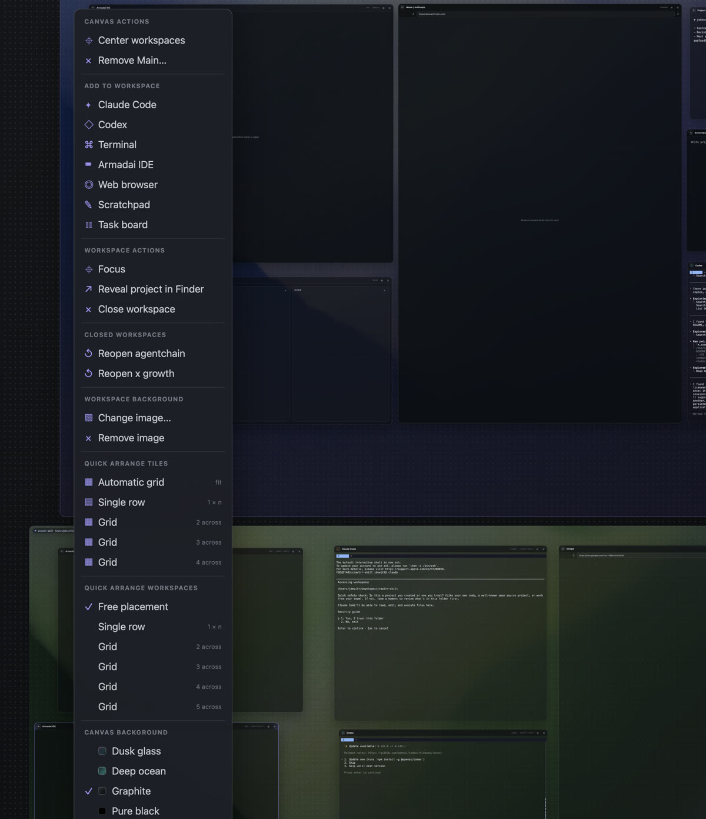Add a Web browser tile
The height and width of the screenshot is (819, 706).
coord(153,184)
